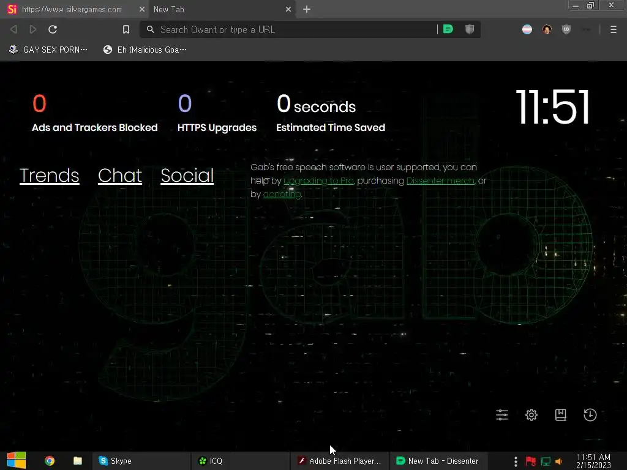Click the 11:51 clock display

(553, 106)
